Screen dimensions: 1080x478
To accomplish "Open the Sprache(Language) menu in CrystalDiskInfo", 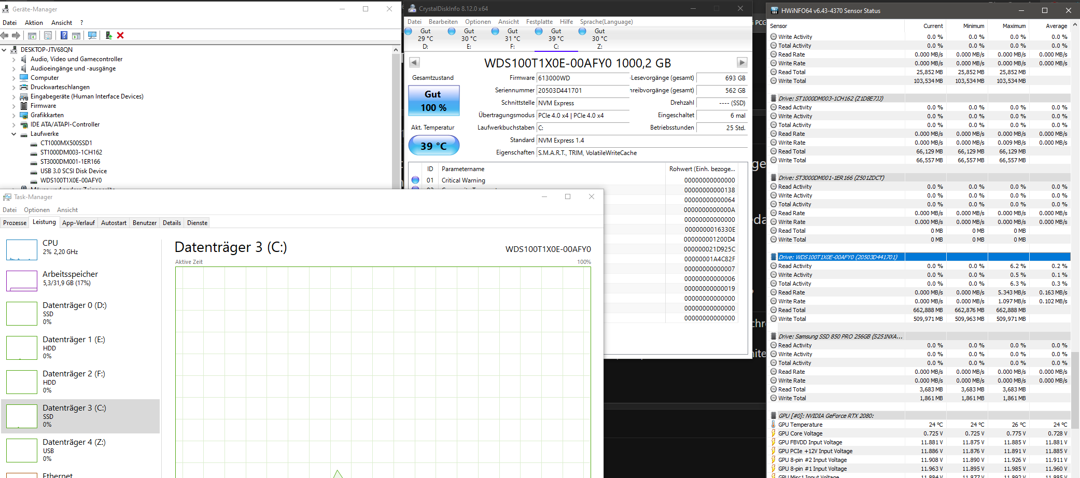I will (x=606, y=22).
